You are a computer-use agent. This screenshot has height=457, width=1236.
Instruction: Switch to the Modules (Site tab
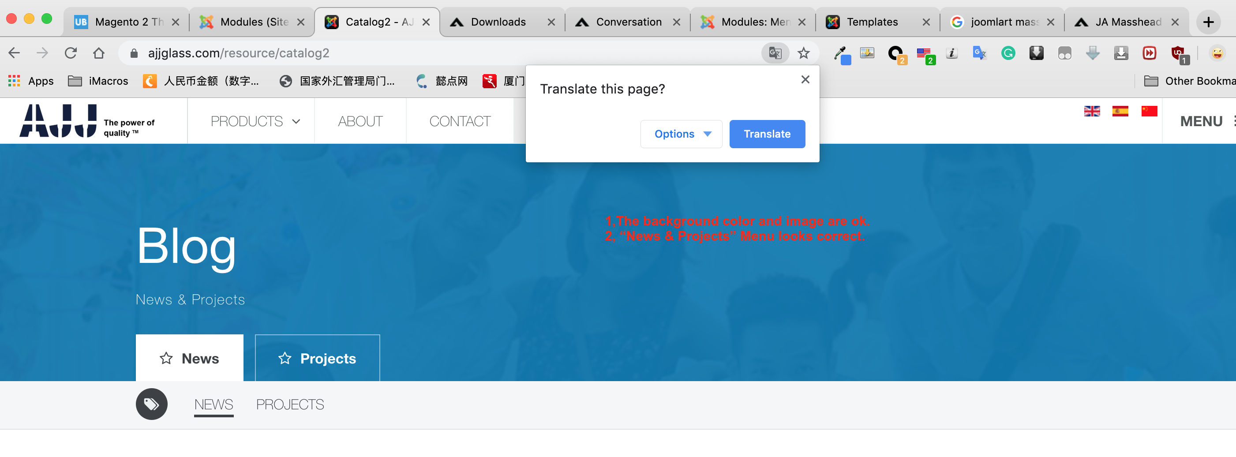[252, 22]
